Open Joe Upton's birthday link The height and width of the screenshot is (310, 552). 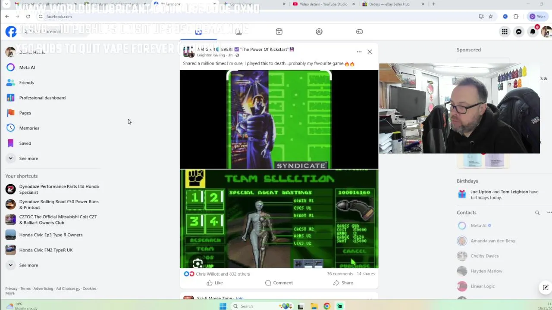[481, 192]
